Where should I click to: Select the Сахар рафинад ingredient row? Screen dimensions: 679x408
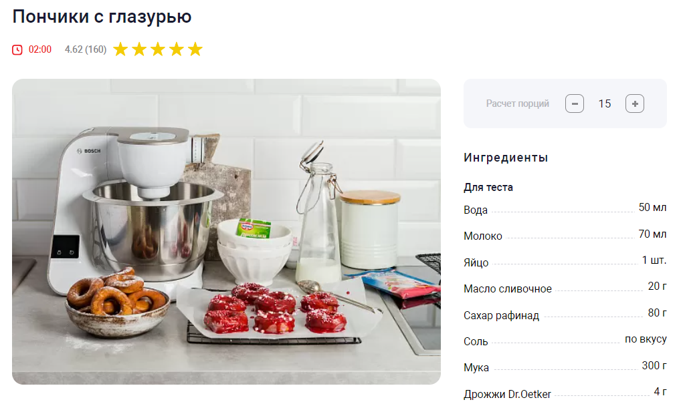(x=565, y=315)
